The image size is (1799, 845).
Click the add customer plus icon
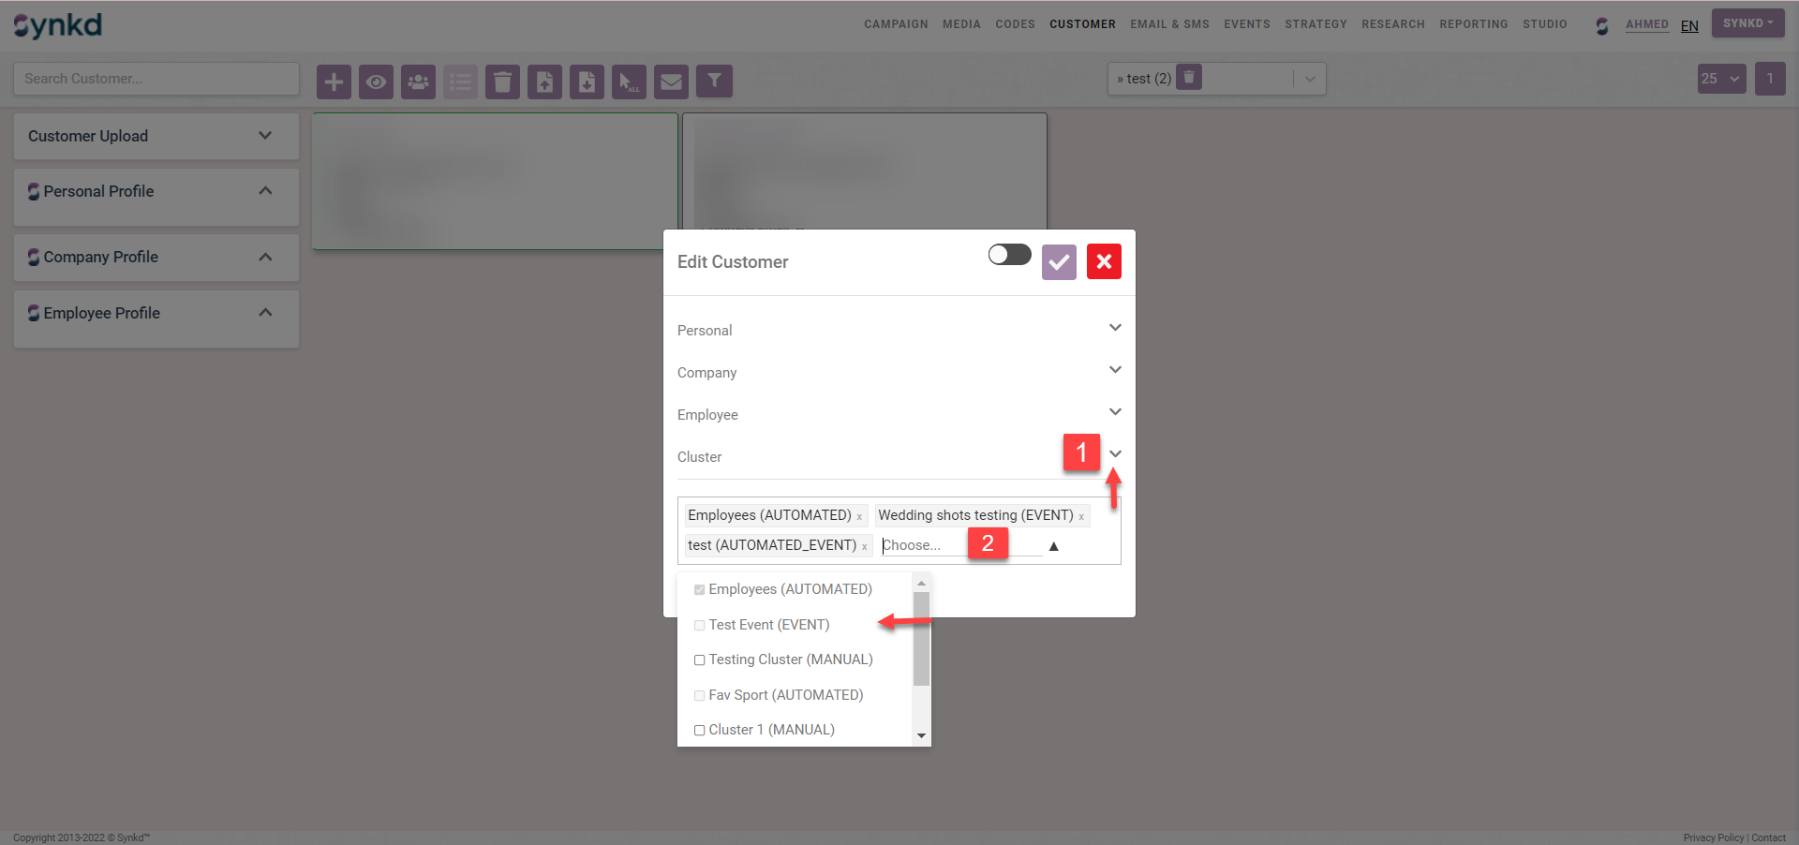(x=334, y=82)
